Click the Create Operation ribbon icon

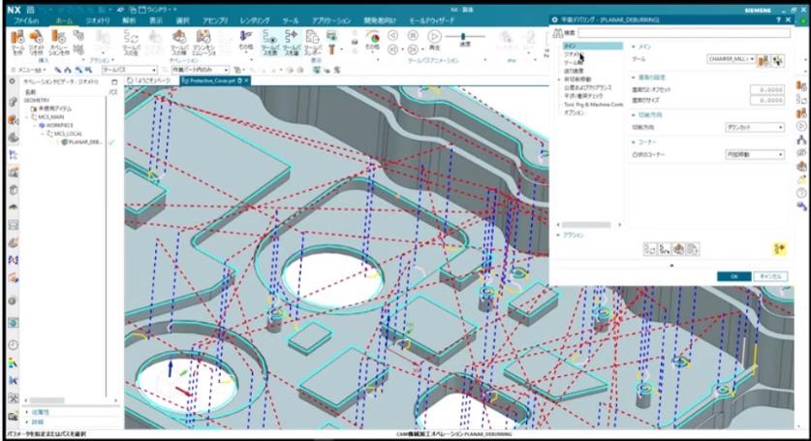[x=58, y=38]
